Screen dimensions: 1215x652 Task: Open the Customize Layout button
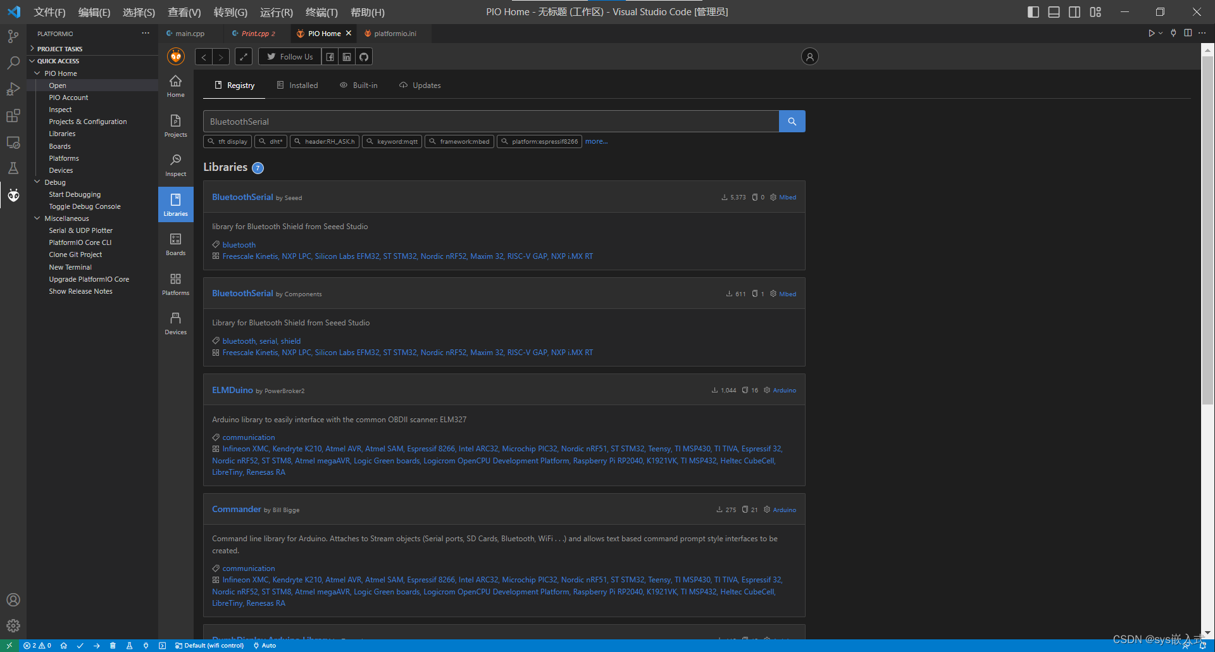click(1095, 12)
